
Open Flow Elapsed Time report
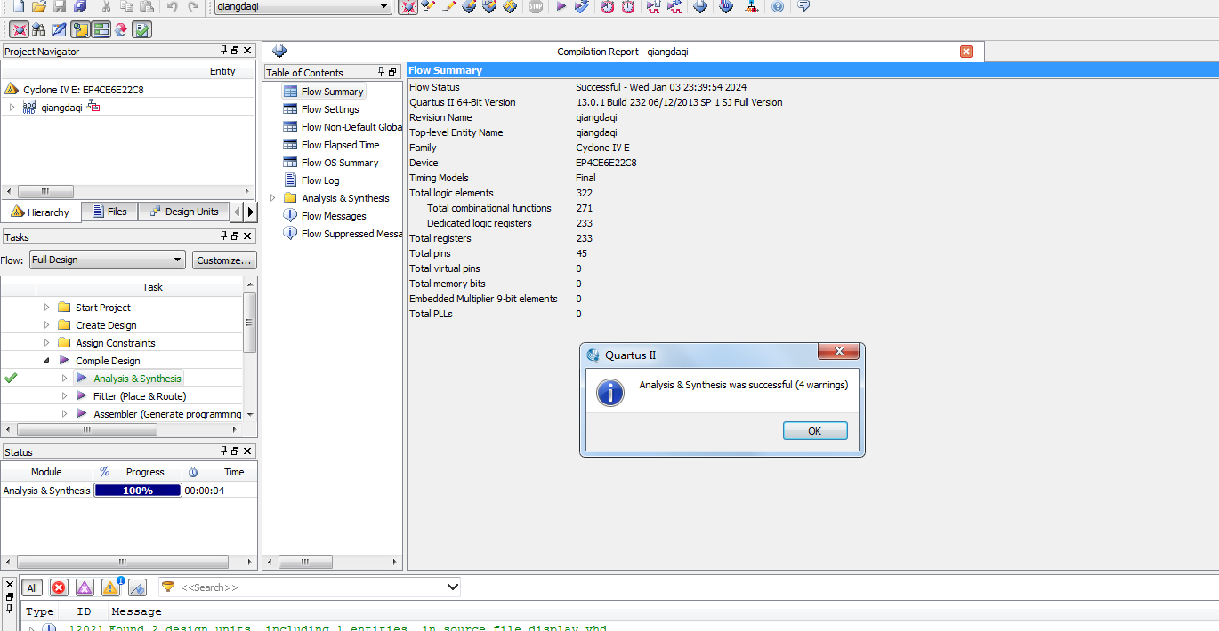(340, 144)
